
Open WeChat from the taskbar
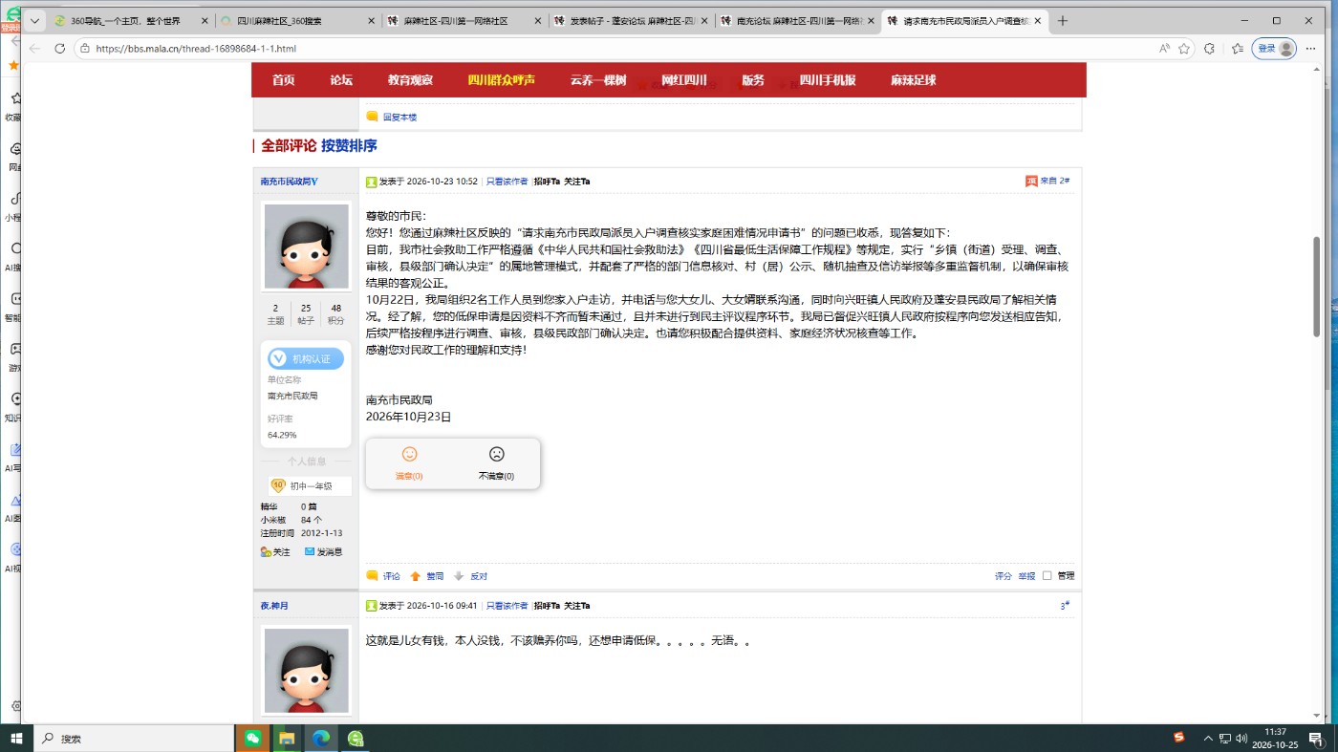[x=252, y=739]
